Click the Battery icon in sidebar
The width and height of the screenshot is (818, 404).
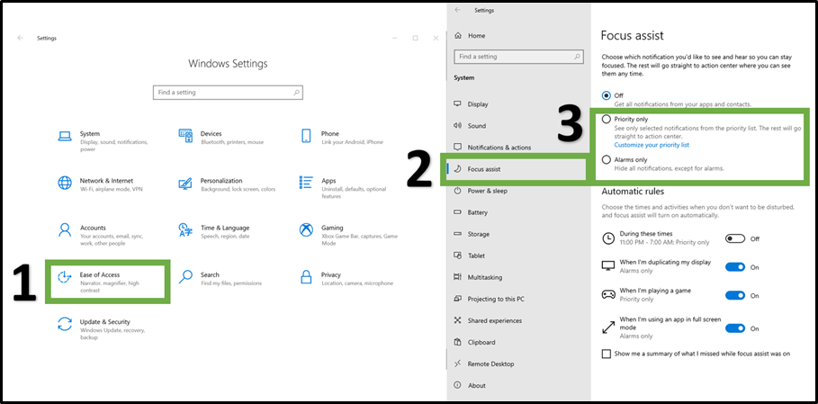(x=458, y=212)
